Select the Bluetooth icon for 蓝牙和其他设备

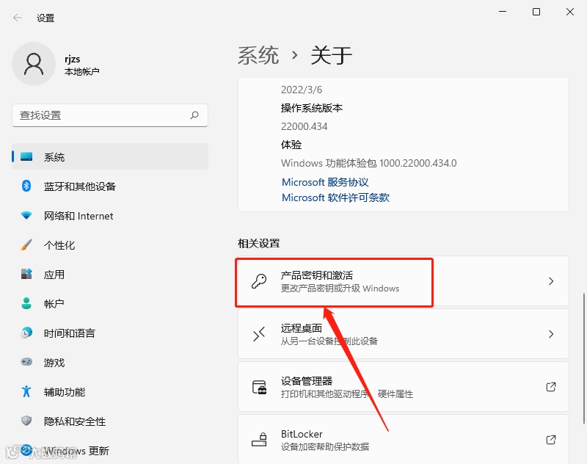[26, 186]
